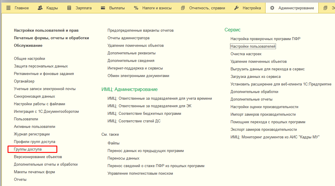
Task: Open the Настройка menu section
Action: pos(252,8)
